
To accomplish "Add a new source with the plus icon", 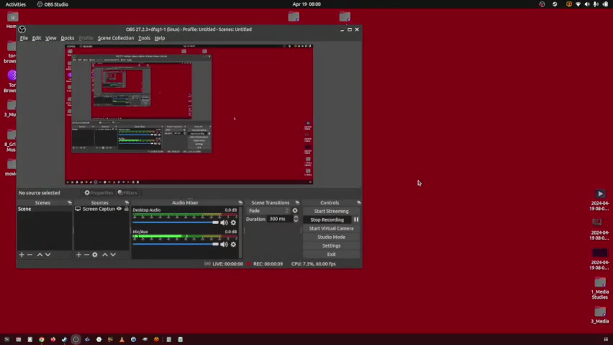I will [79, 255].
